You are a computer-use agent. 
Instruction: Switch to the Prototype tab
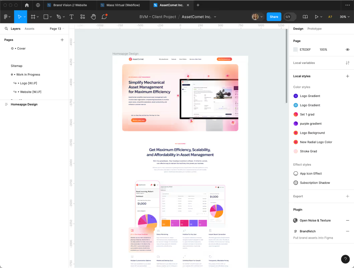314,29
